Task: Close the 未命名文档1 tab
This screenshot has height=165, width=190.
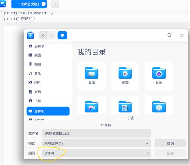Action: (x=43, y=4)
